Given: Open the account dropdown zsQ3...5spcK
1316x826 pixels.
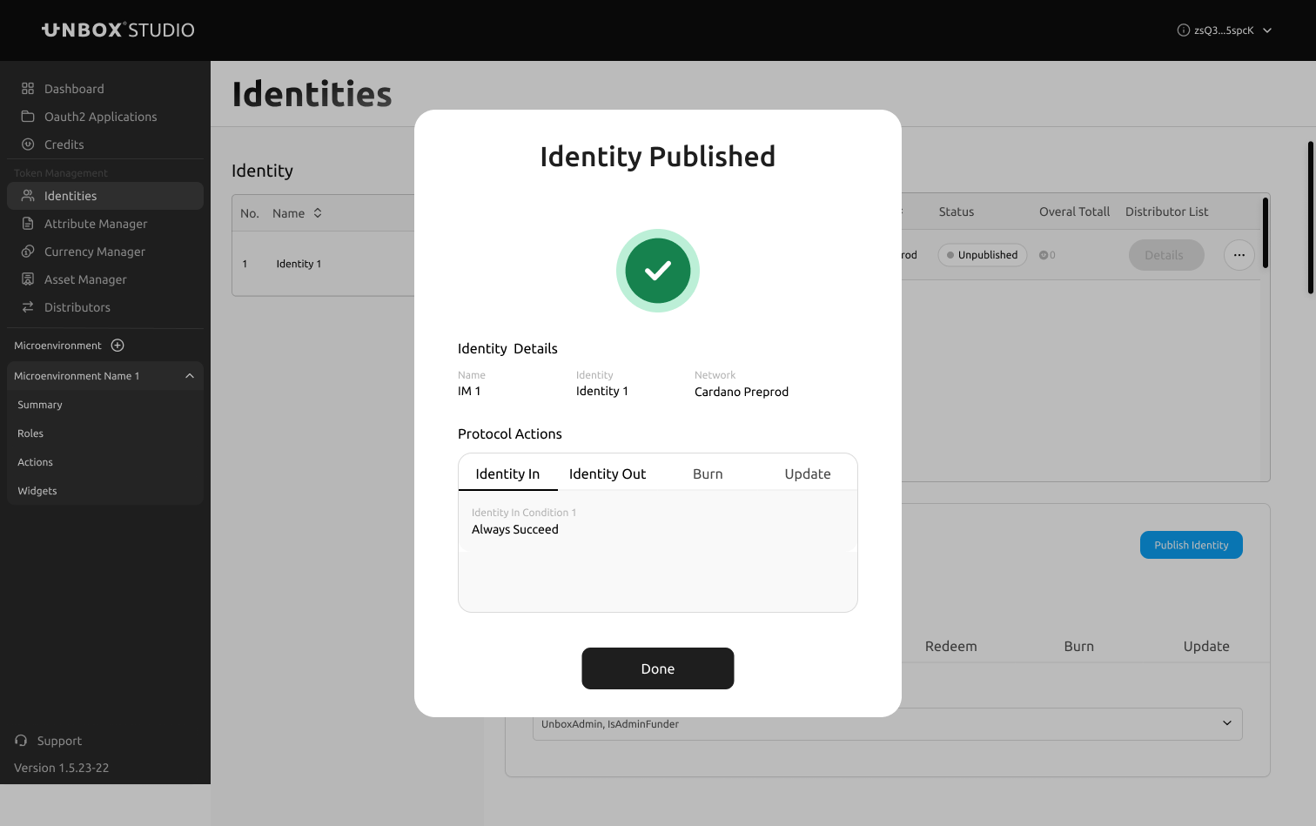Looking at the screenshot, I should 1225,30.
